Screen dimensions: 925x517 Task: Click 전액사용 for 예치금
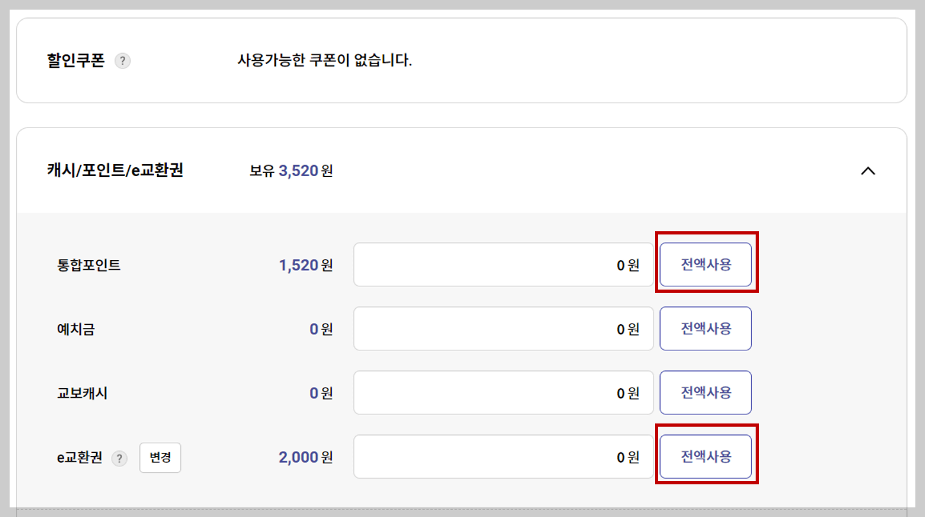(x=706, y=329)
